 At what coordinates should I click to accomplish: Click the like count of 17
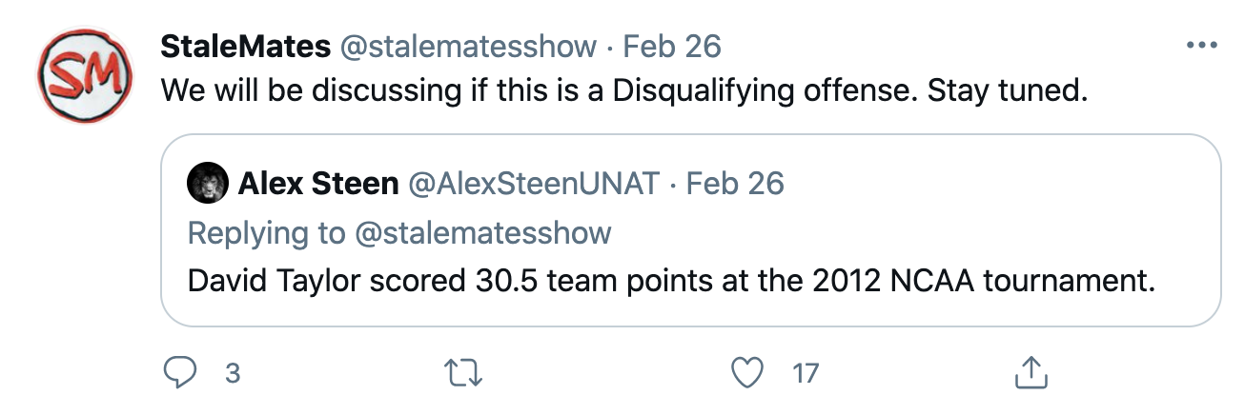tap(806, 374)
